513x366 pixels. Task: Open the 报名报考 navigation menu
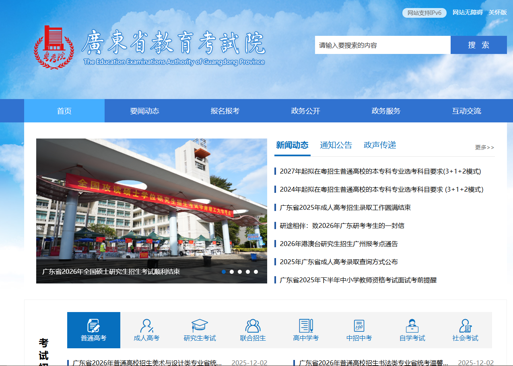click(x=225, y=111)
